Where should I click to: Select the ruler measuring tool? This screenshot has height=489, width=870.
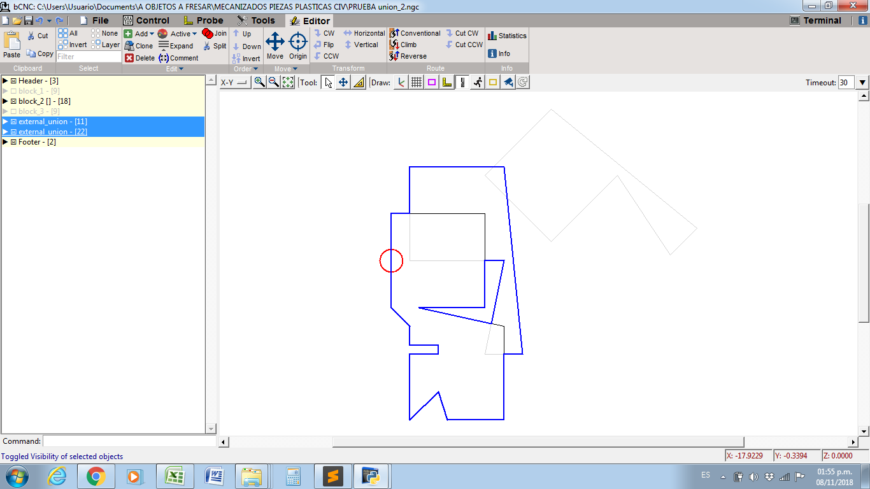point(359,82)
